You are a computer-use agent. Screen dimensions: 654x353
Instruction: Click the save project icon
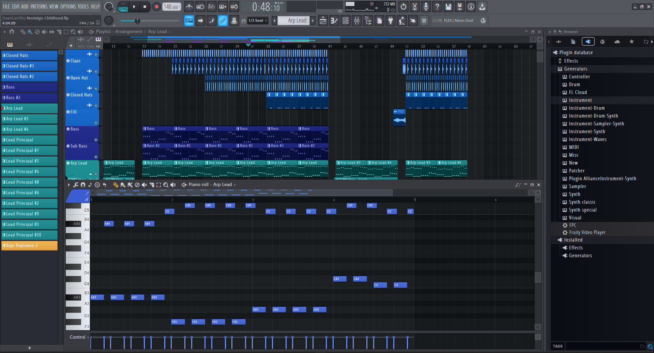tap(448, 6)
